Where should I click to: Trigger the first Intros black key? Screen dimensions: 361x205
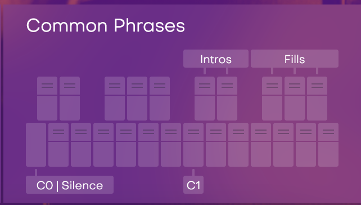[205, 99]
